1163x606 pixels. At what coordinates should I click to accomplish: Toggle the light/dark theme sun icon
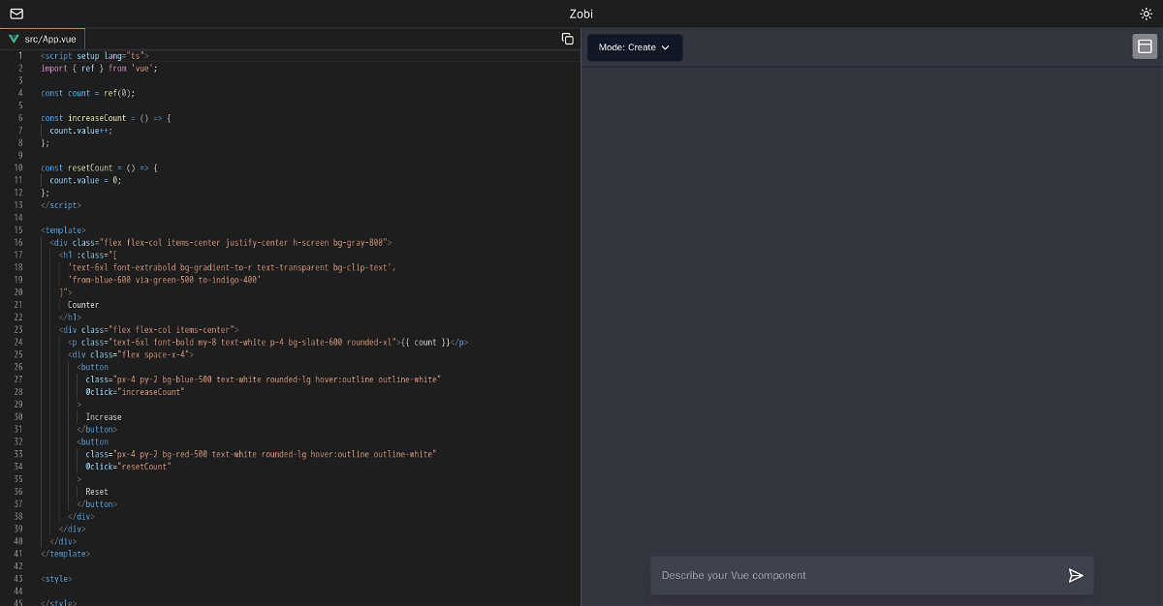1147,14
